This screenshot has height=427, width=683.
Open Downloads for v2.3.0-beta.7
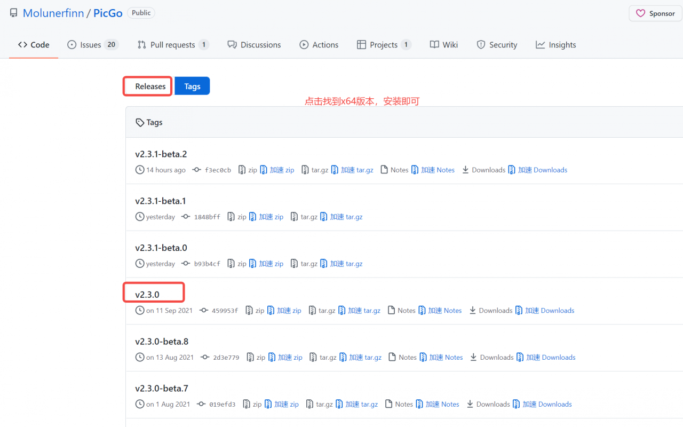pyautogui.click(x=488, y=405)
